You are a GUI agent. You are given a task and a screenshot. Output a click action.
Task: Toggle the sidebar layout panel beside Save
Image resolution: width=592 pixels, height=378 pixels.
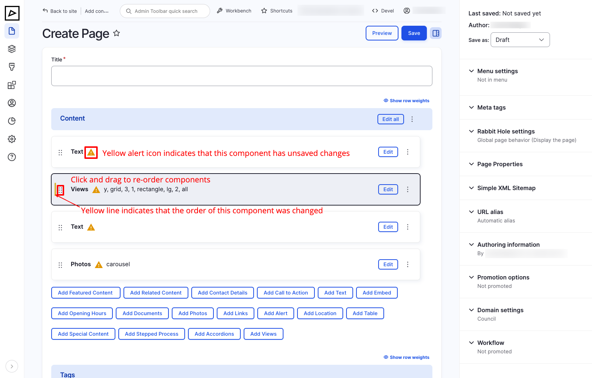click(436, 33)
